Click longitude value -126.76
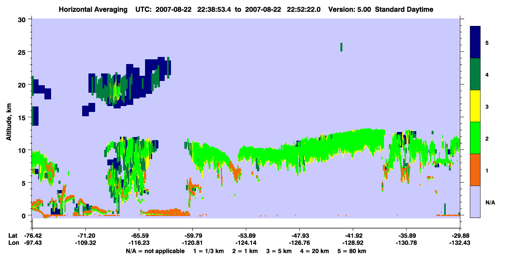This screenshot has width=511, height=262. pos(300,243)
